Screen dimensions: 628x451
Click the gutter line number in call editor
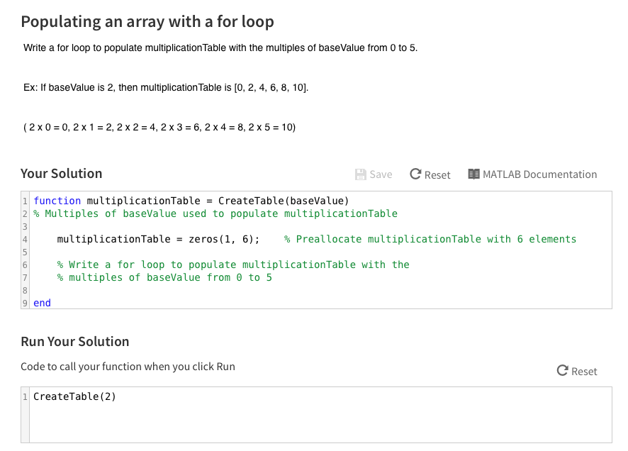(x=26, y=396)
